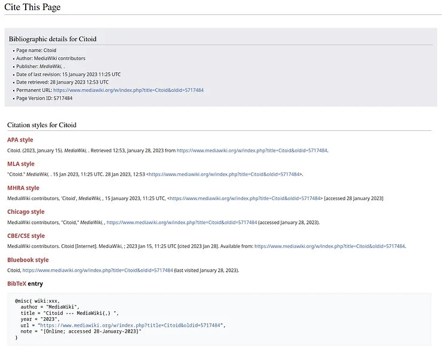442x347 pixels.
Task: Click '(accessed January 28, 2023)' in Chicago citation
Action: (x=289, y=222)
